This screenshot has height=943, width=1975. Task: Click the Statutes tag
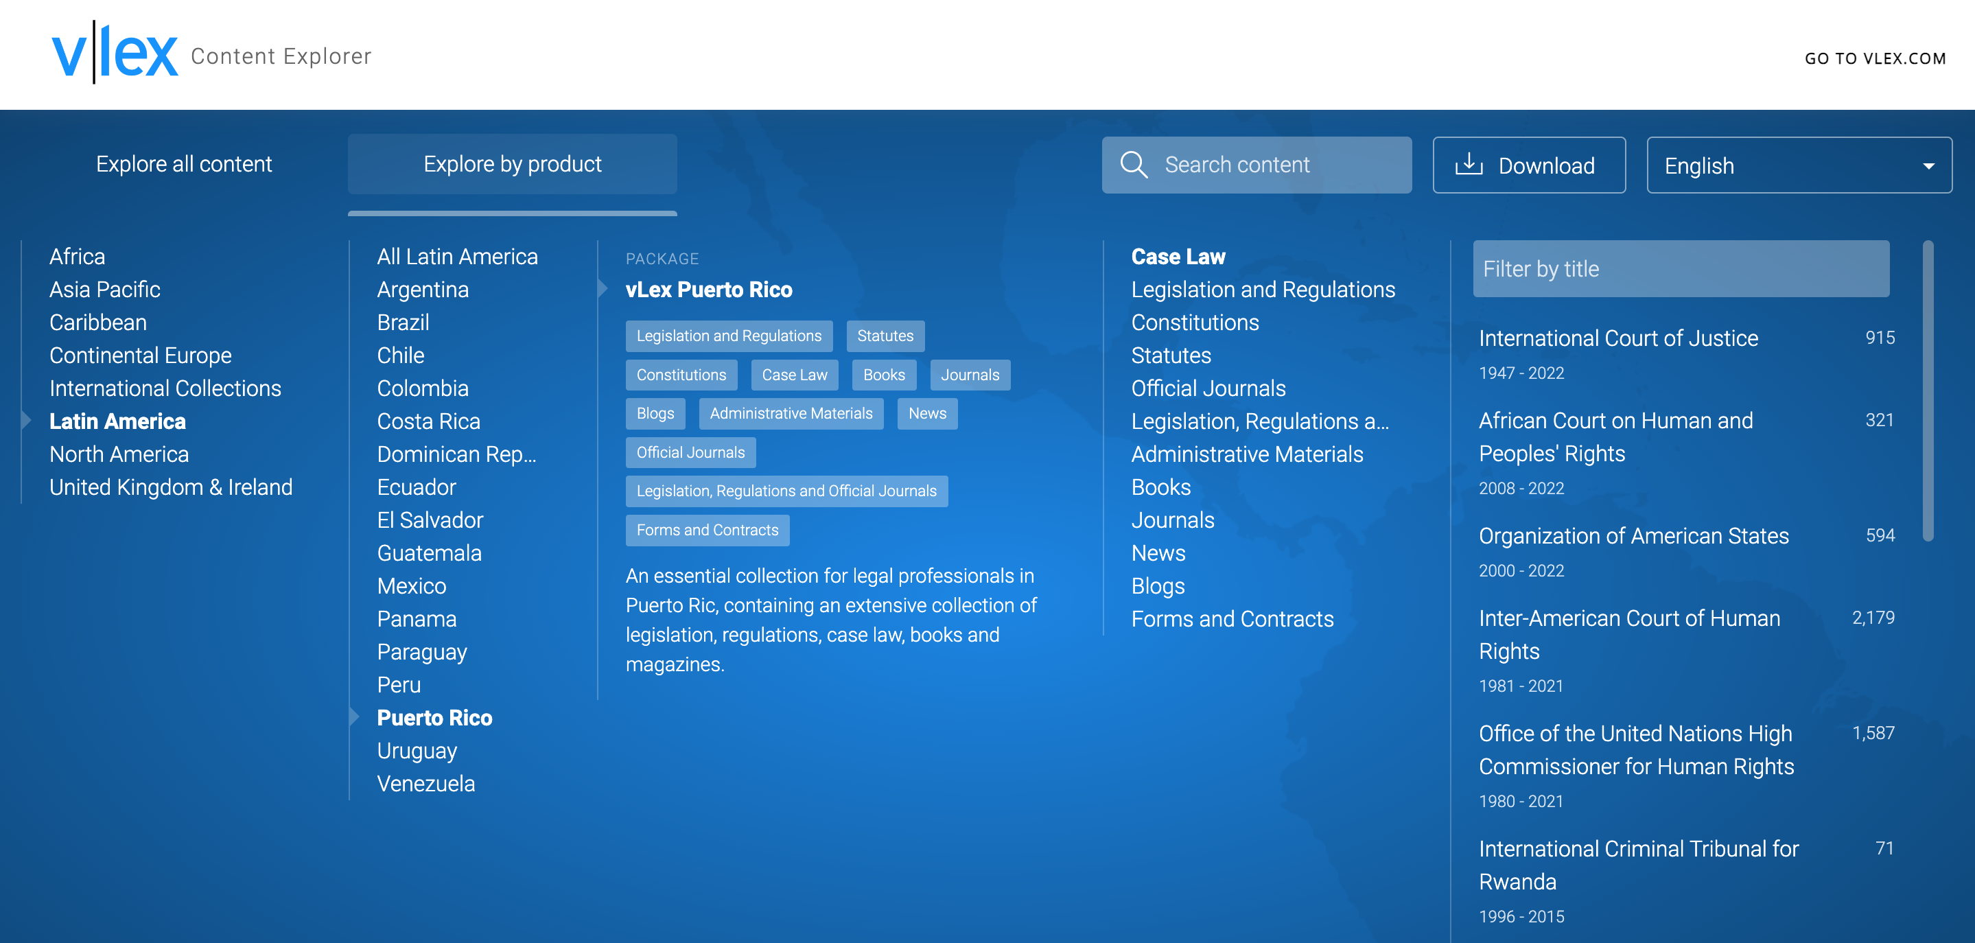point(885,336)
